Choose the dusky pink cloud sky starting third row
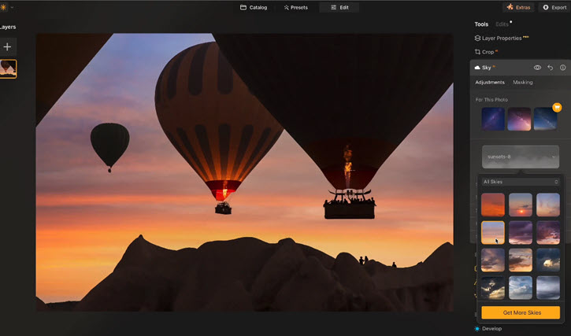Screen dimensions: 571x336 (x=493, y=260)
